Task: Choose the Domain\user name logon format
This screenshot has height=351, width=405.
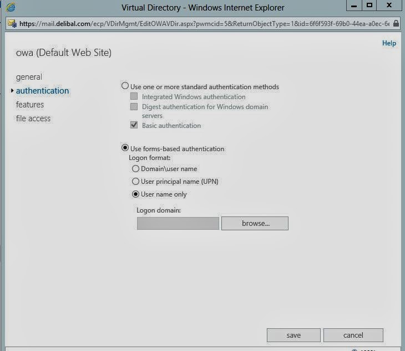Action: point(135,169)
